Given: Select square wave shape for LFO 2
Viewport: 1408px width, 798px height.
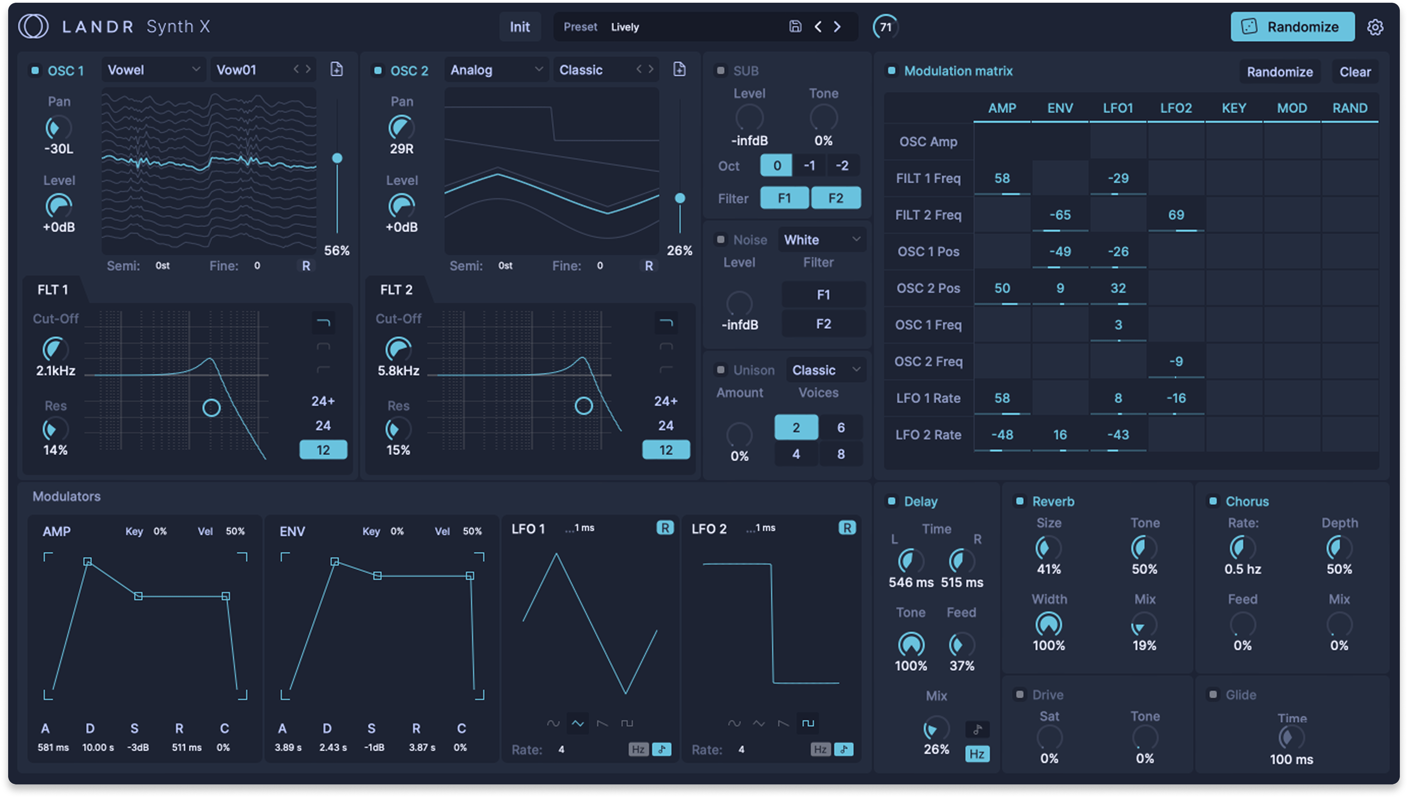Looking at the screenshot, I should coord(808,723).
